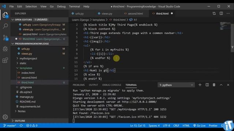Switch to the views.py editor tab
Image resolution: width=234 pixels, height=131 pixels.
point(107,13)
